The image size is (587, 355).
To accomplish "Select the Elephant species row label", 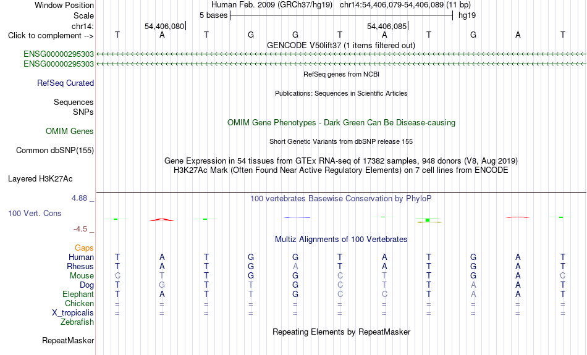I will point(78,294).
